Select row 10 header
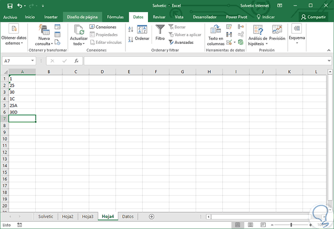 4,139
